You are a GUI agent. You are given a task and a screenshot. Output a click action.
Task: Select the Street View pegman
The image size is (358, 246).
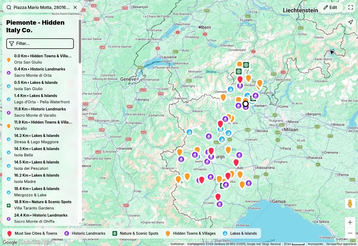350,203
